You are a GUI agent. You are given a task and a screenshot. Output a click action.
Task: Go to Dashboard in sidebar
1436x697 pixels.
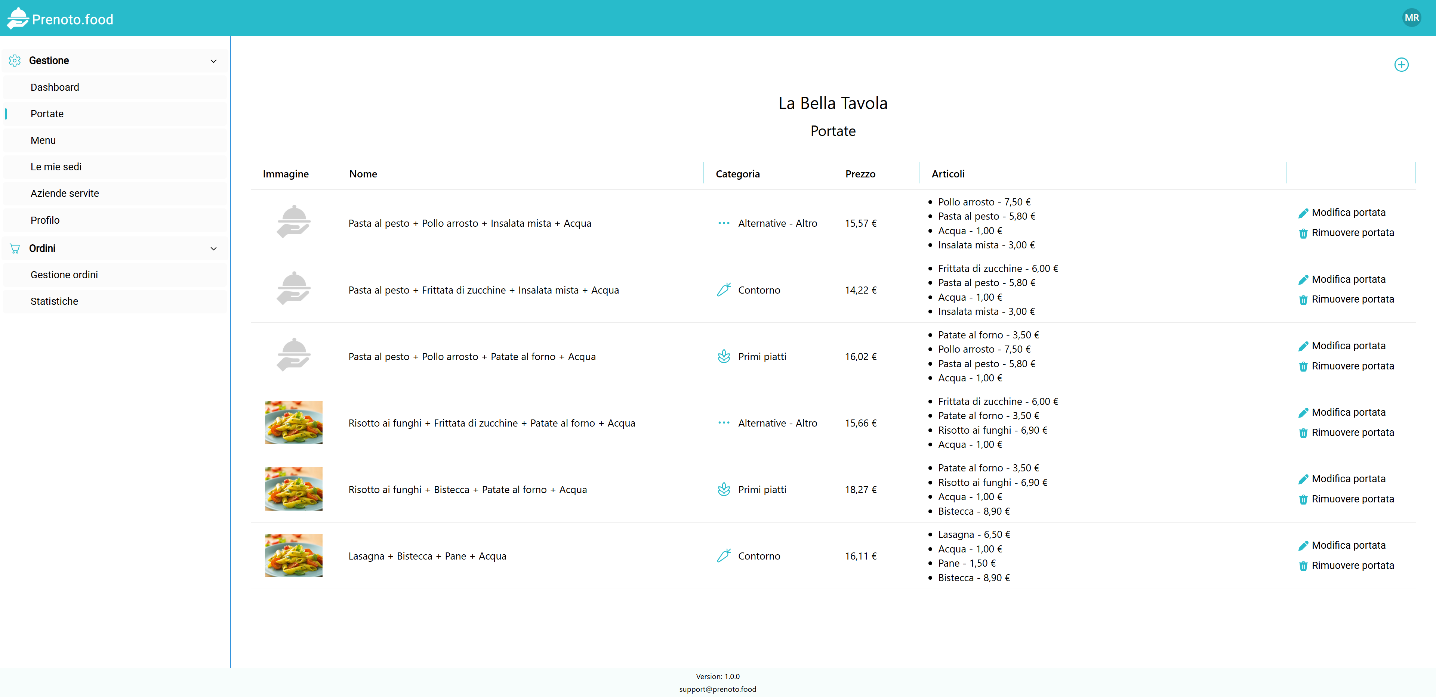55,87
